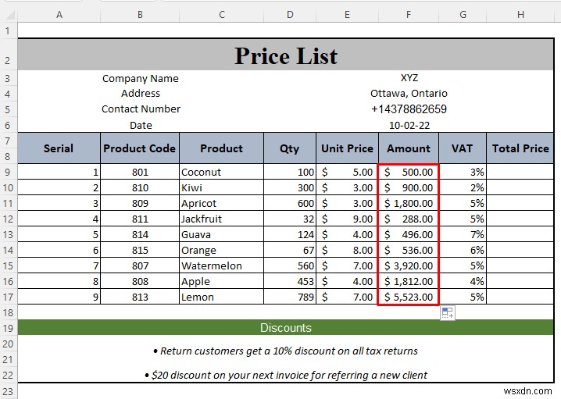Click the $ 900.00 amount cell
The image size is (561, 399).
point(409,187)
